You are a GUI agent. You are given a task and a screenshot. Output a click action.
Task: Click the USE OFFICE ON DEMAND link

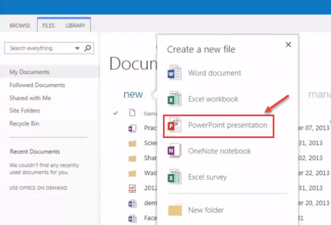(x=38, y=188)
